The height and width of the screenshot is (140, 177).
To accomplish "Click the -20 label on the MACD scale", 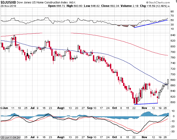I will point(172,126).
